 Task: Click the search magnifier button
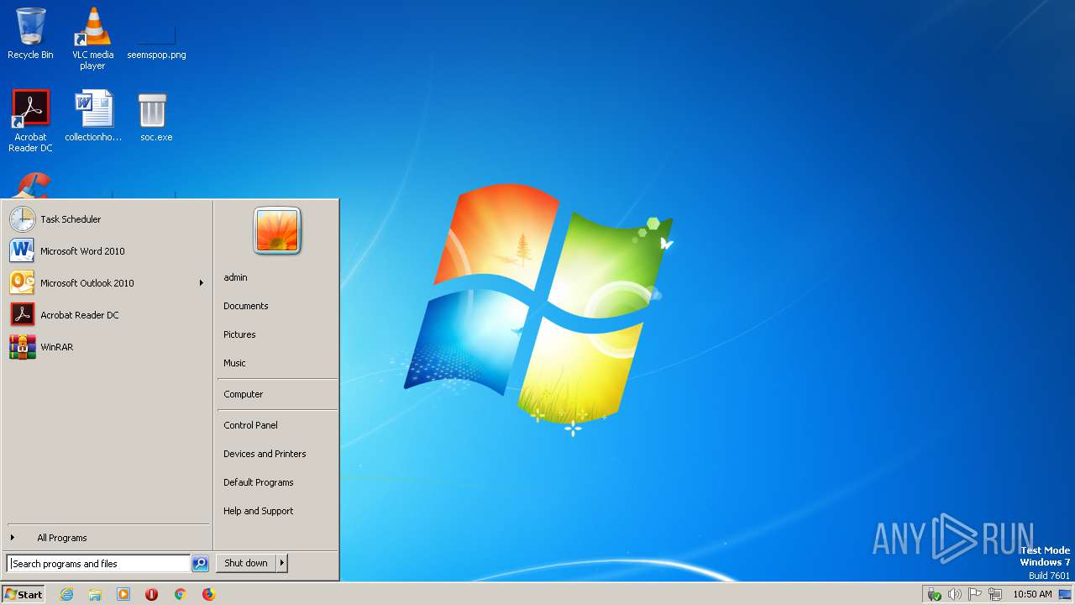point(200,564)
